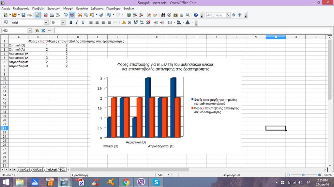Expand the Borders dropdown arrow

(x=174, y=22)
